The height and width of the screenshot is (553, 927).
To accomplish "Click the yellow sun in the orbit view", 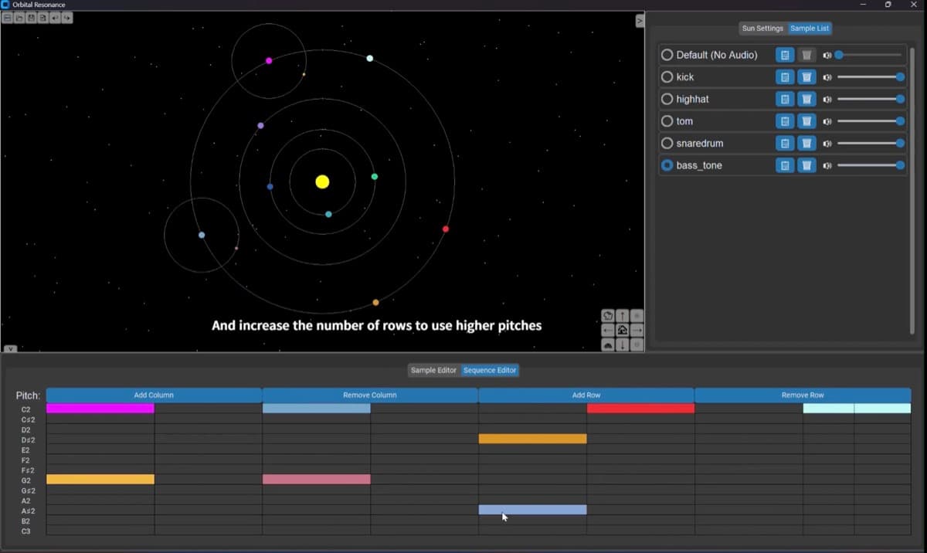I will [x=323, y=182].
